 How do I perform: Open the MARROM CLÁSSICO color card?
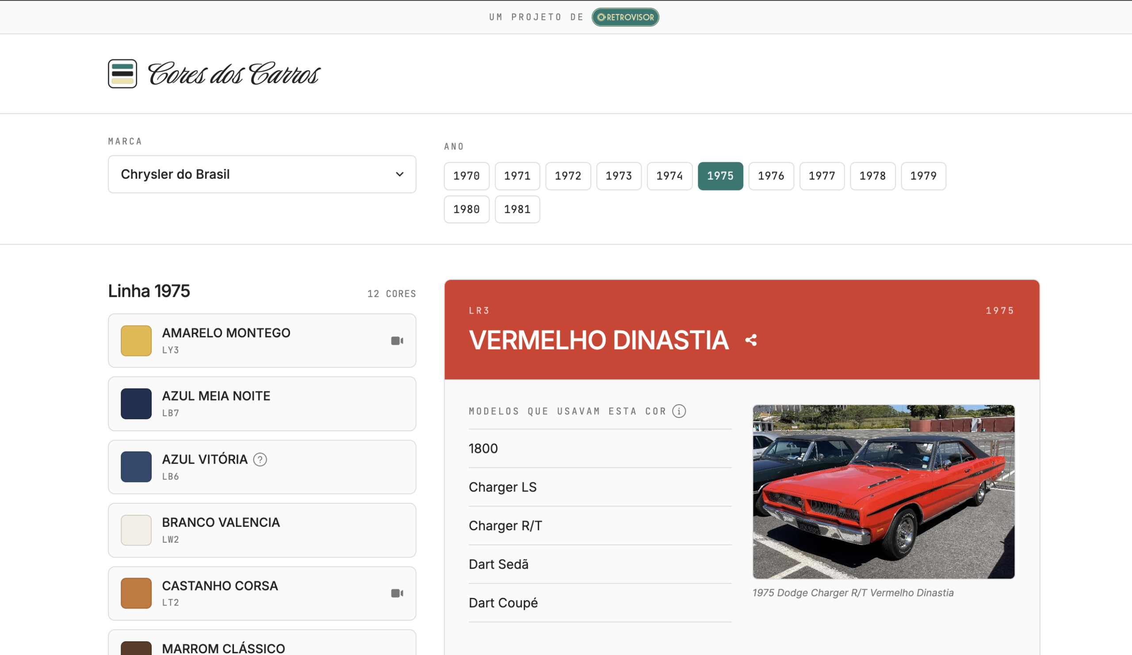[262, 643]
